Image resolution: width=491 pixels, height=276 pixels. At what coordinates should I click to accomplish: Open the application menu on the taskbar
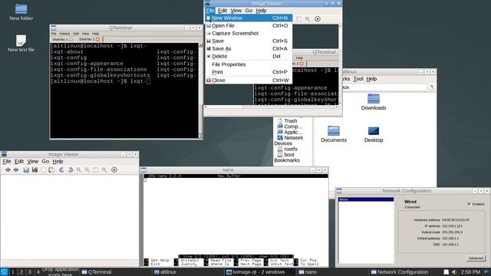click(4, 272)
